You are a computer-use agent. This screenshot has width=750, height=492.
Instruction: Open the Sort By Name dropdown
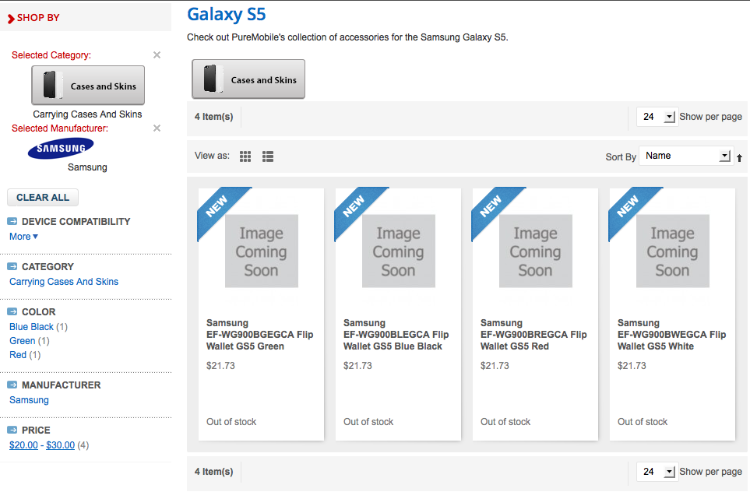[685, 156]
